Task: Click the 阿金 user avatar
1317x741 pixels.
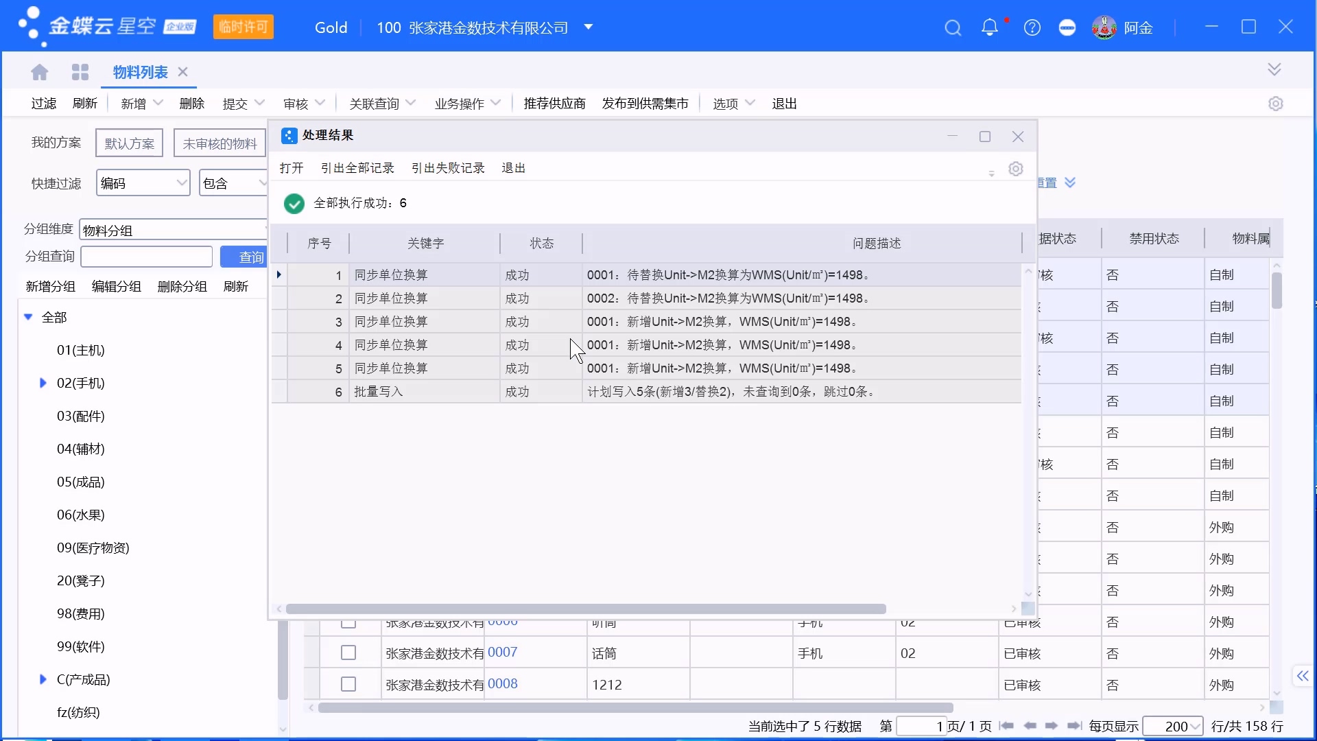Action: coord(1104,27)
